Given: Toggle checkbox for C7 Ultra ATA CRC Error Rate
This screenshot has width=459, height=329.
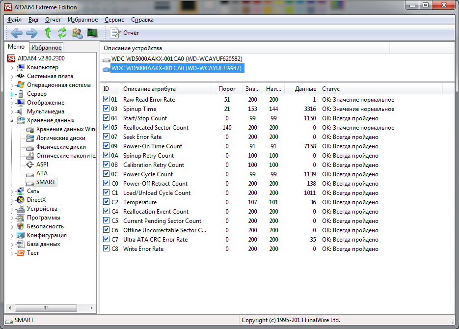Looking at the screenshot, I should [x=106, y=239].
